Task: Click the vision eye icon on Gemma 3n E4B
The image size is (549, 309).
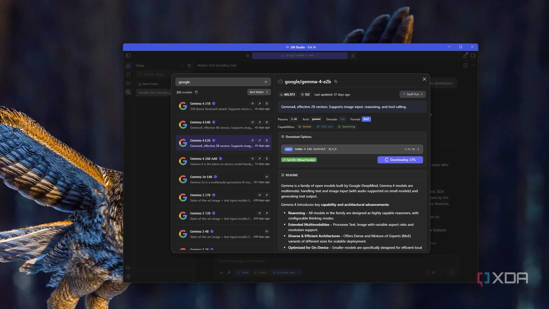Action: 267,177
